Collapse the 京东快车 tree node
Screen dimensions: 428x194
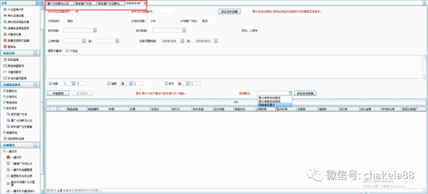point(4,108)
